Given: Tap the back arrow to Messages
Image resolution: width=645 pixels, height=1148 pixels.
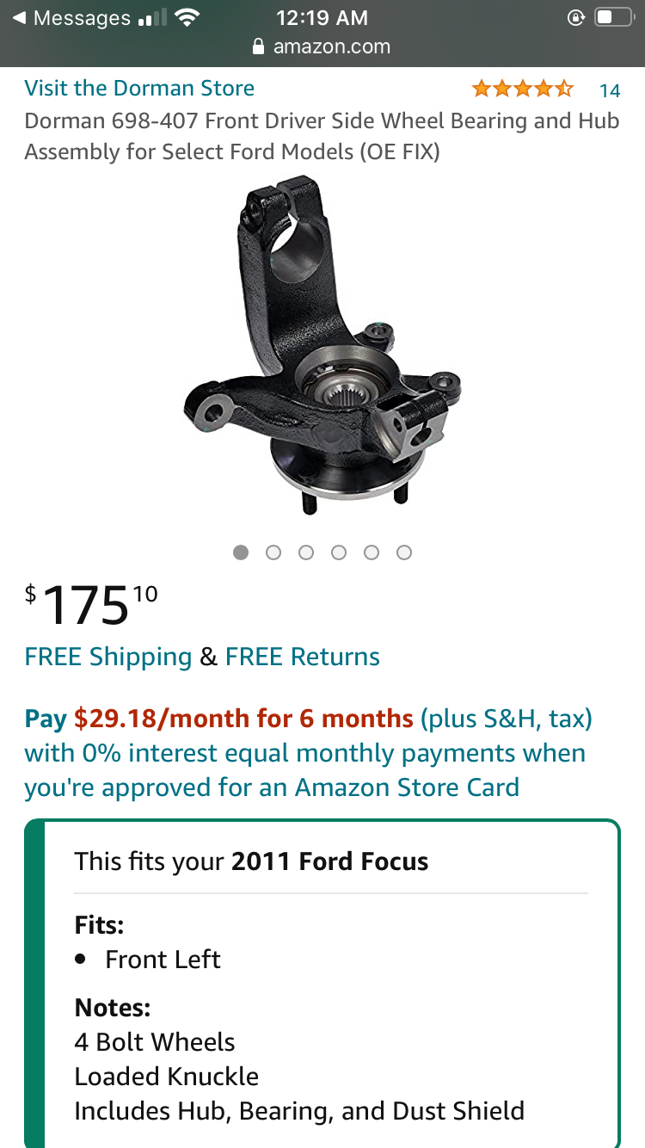Looking at the screenshot, I should point(19,18).
